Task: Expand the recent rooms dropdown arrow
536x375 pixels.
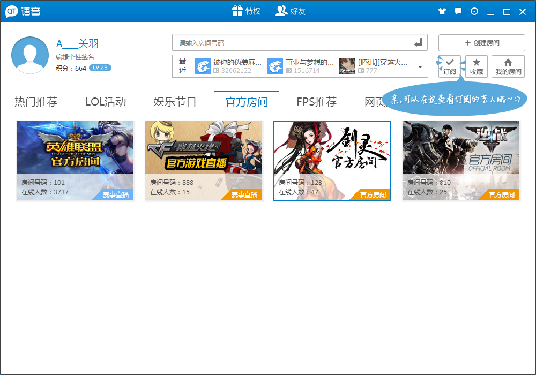Action: pyautogui.click(x=420, y=66)
